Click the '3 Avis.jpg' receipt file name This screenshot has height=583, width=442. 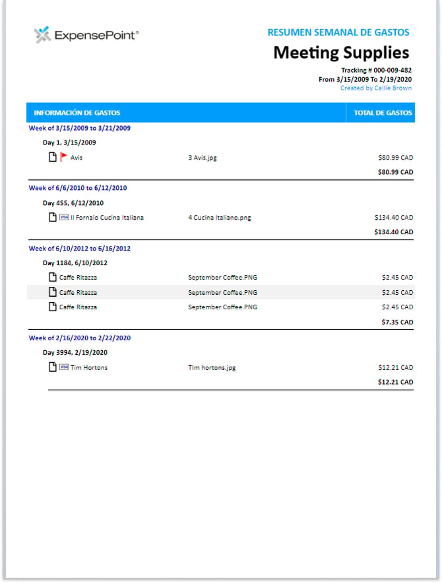[203, 158]
